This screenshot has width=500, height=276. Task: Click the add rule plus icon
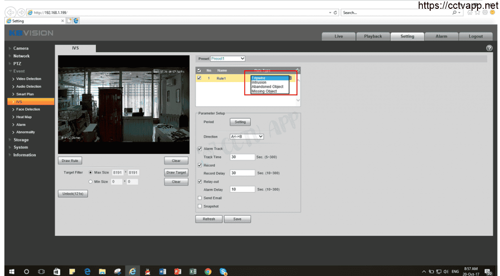[x=297, y=71]
